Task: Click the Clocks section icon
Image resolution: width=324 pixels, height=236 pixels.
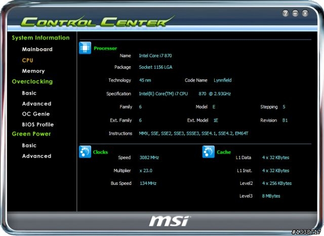Action: point(85,152)
